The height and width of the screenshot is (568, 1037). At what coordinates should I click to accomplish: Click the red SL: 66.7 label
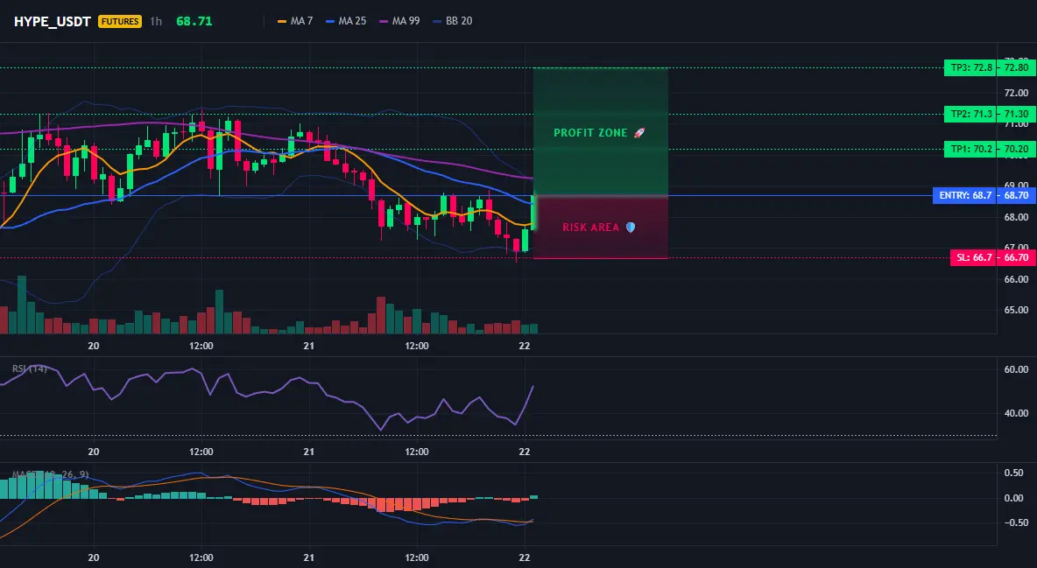pyautogui.click(x=973, y=257)
